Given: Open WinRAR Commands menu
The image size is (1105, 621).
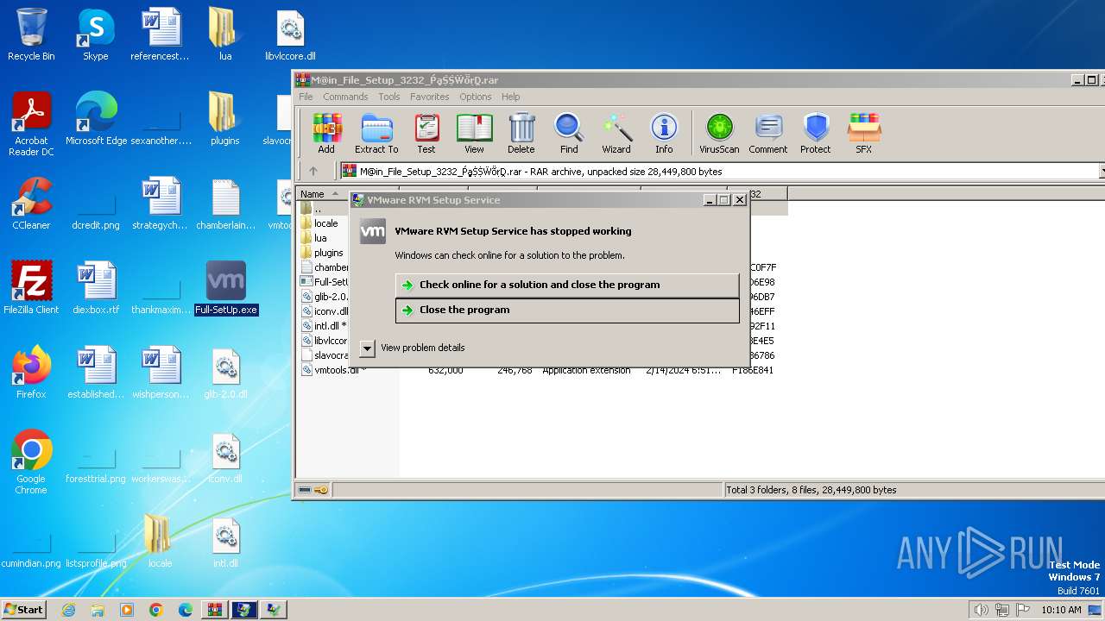Looking at the screenshot, I should [345, 97].
